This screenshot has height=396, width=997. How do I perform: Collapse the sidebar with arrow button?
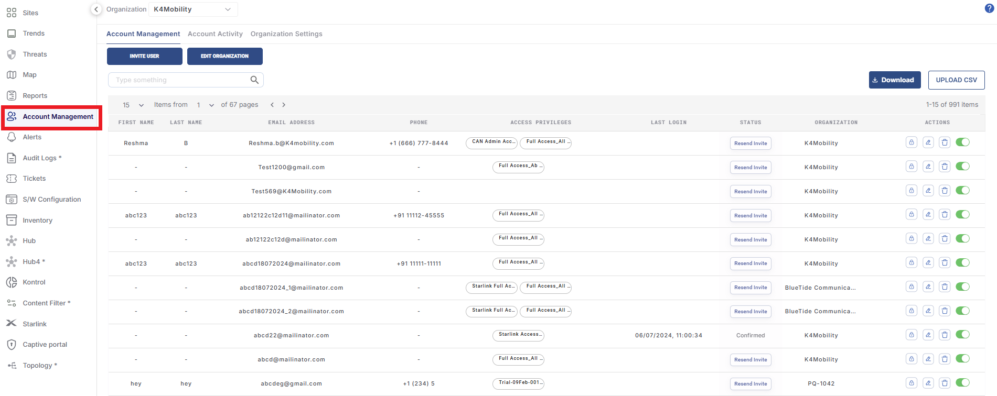[96, 9]
